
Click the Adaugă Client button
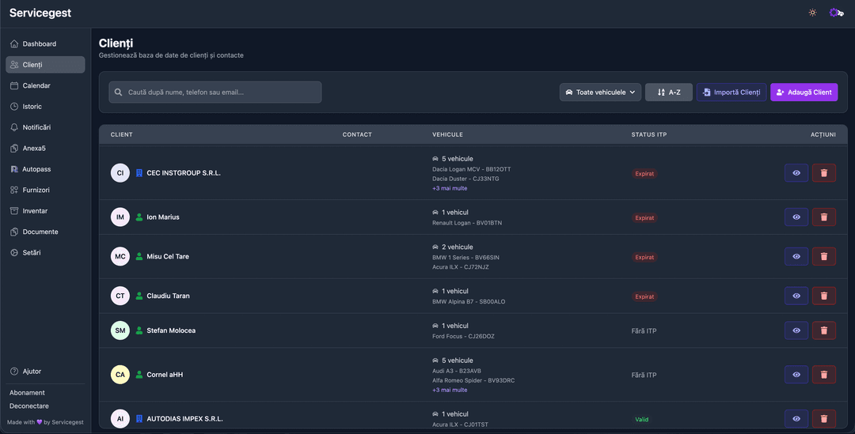(804, 92)
